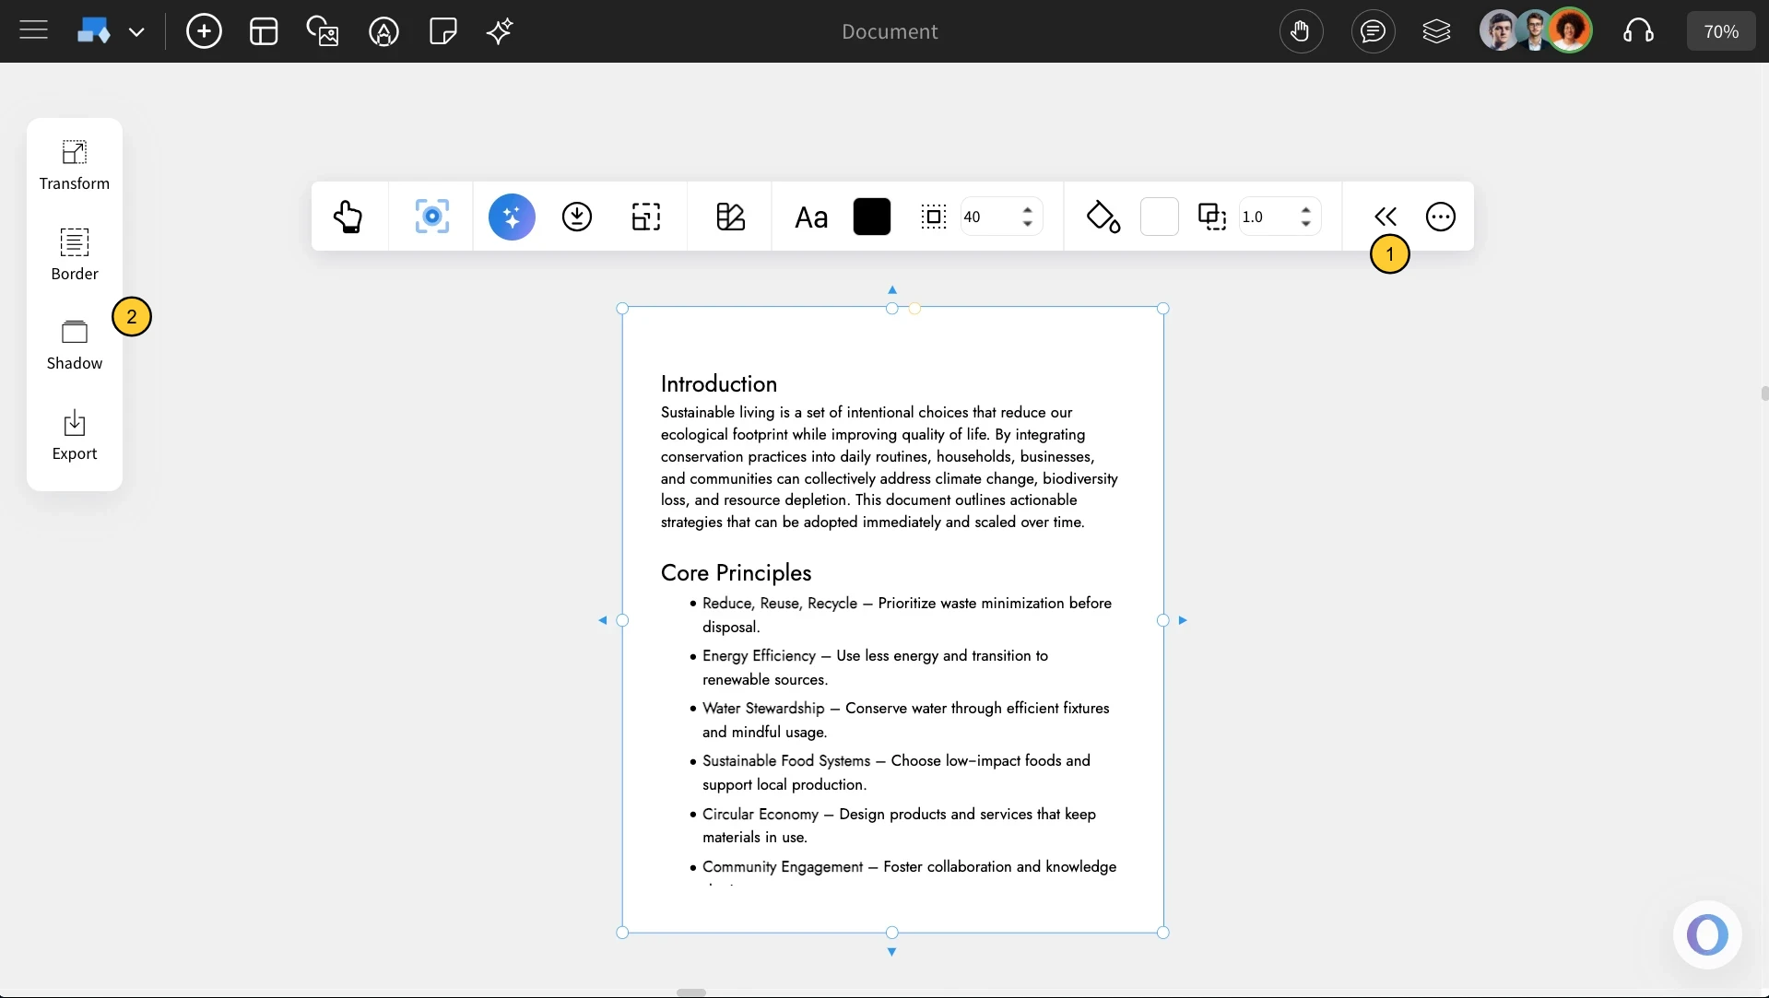Viewport: 1769px width, 998px height.
Task: Open the Export panel
Action: pos(75,435)
